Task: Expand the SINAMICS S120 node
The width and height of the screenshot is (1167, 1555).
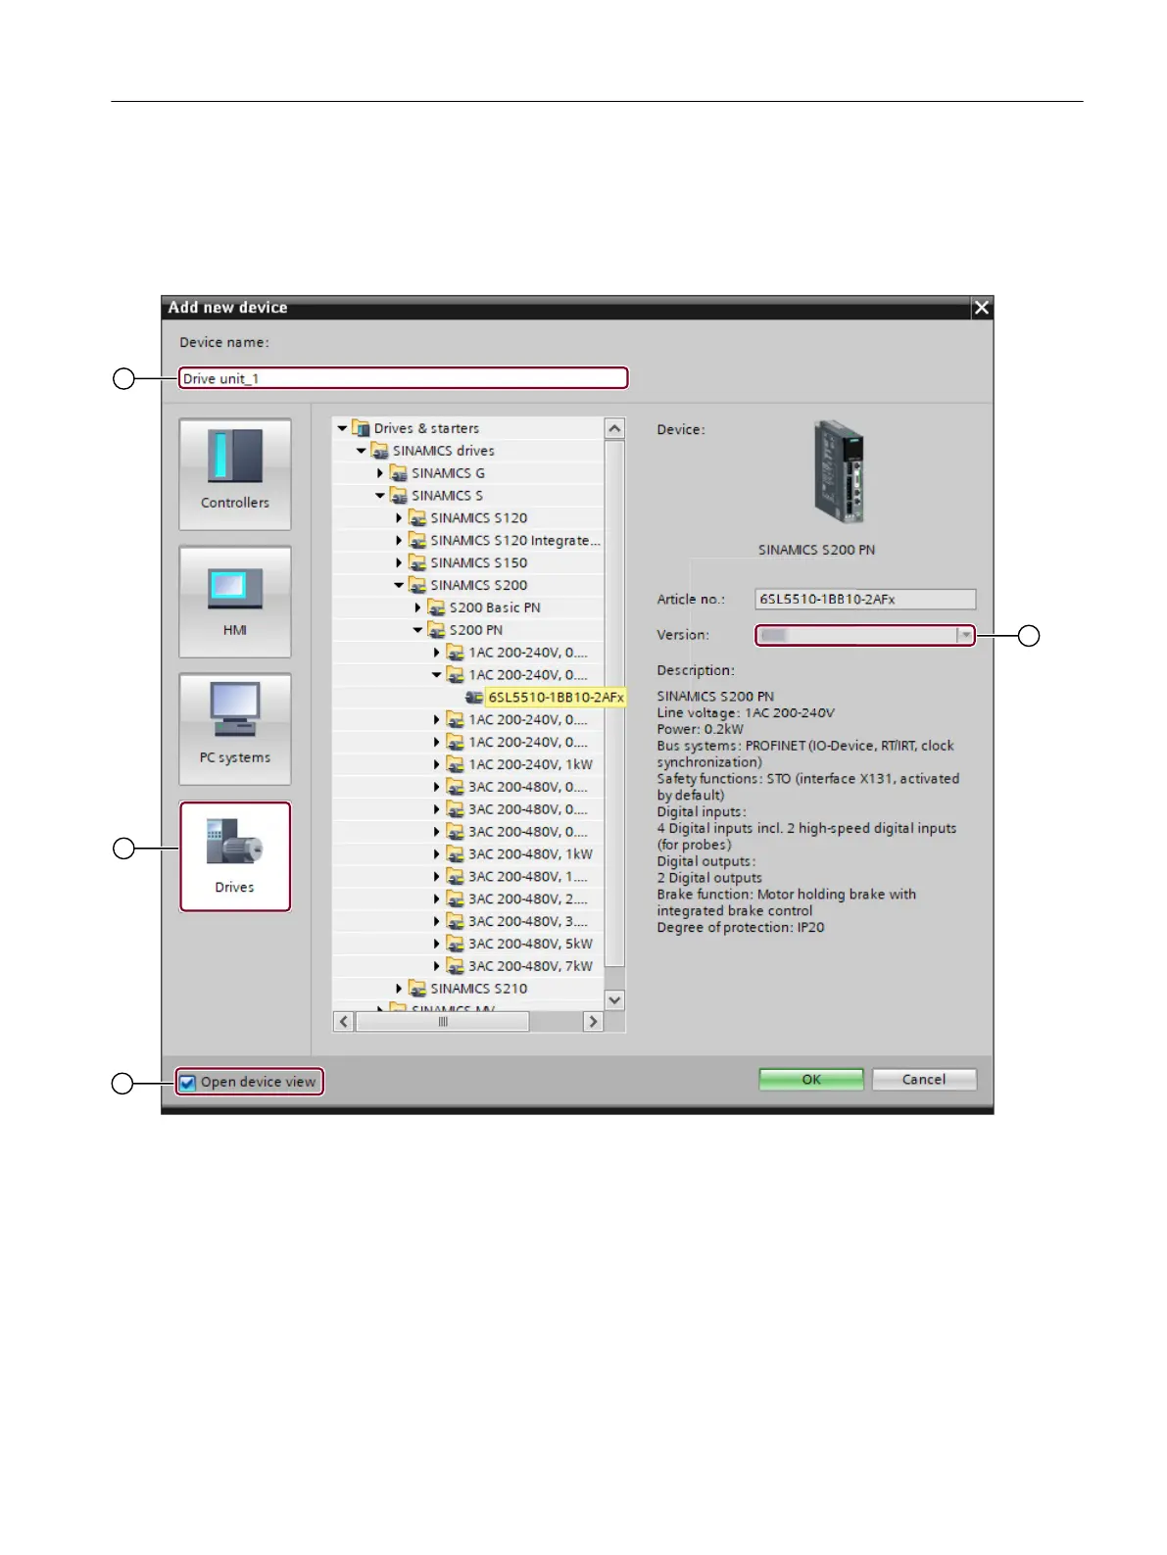Action: [399, 518]
